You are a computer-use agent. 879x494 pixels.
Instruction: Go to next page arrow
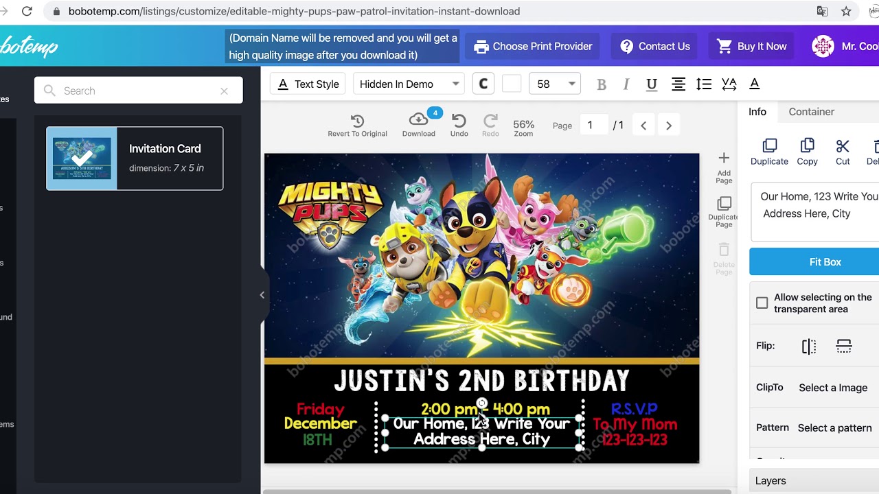pyautogui.click(x=669, y=126)
